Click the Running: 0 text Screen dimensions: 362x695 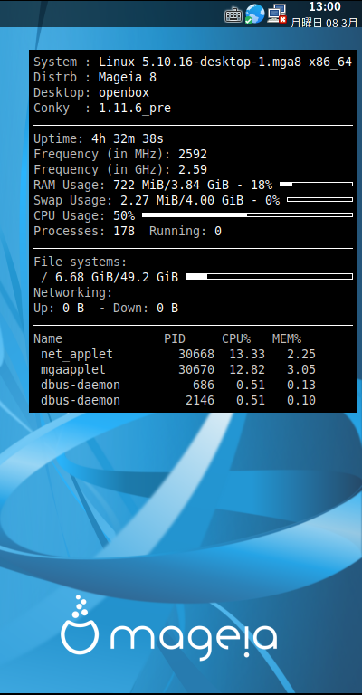point(186,231)
